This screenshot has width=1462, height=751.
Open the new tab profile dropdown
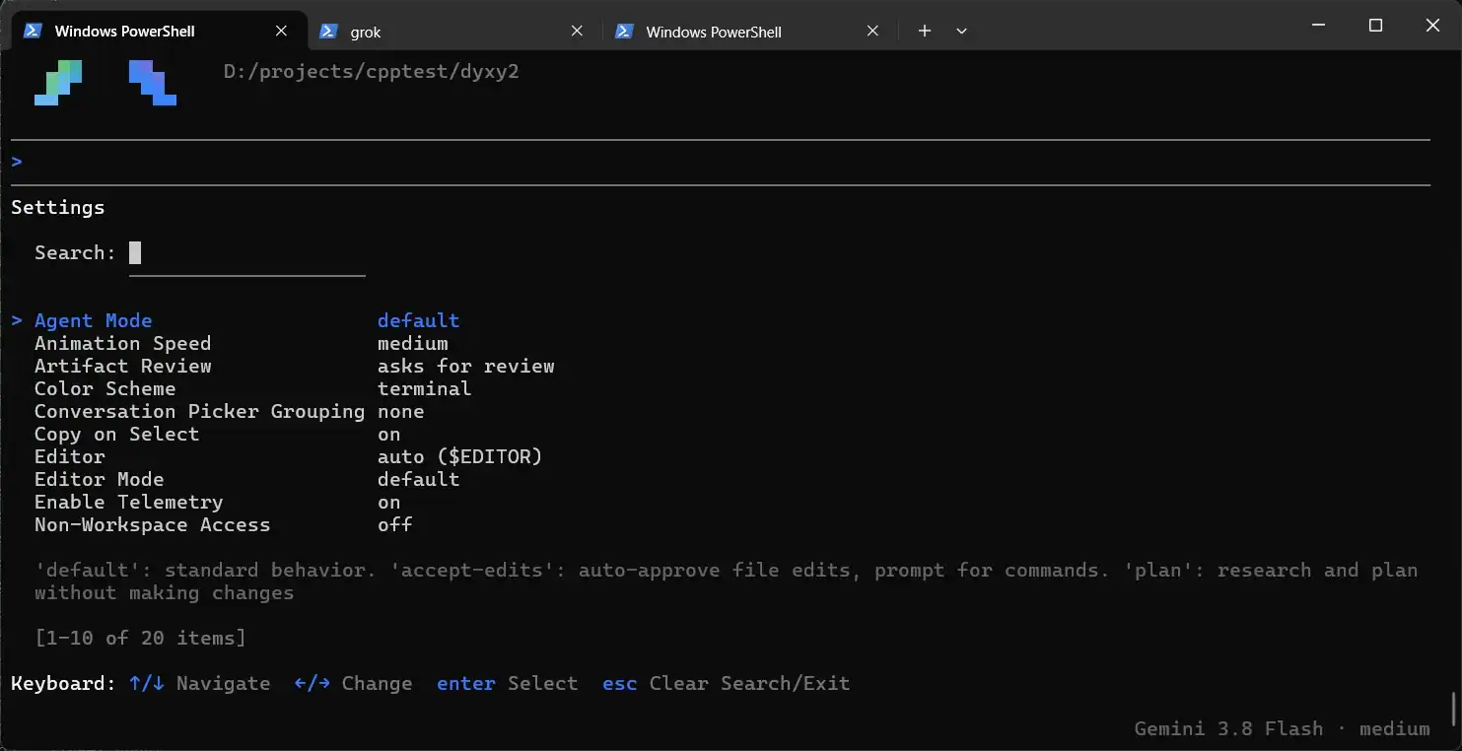pyautogui.click(x=962, y=32)
